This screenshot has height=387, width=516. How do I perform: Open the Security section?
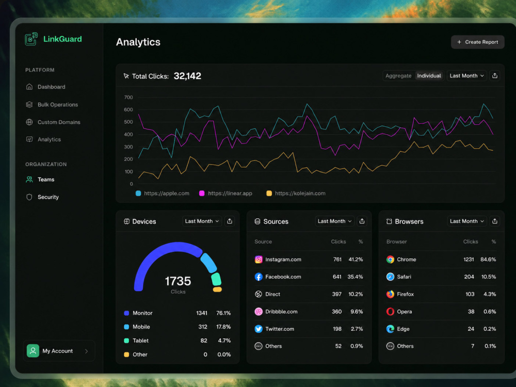(42, 197)
